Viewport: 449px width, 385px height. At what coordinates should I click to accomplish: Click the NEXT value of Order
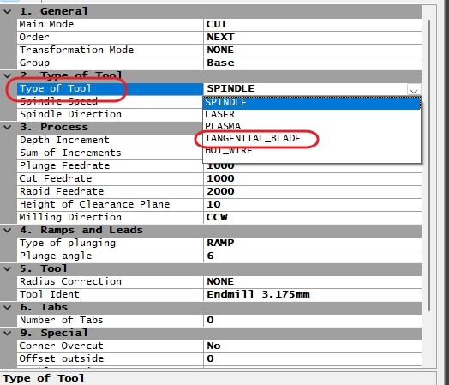coord(220,37)
